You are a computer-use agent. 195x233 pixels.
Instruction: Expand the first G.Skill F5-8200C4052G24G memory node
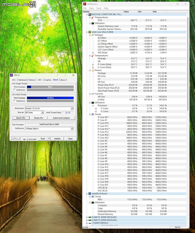[87, 217]
